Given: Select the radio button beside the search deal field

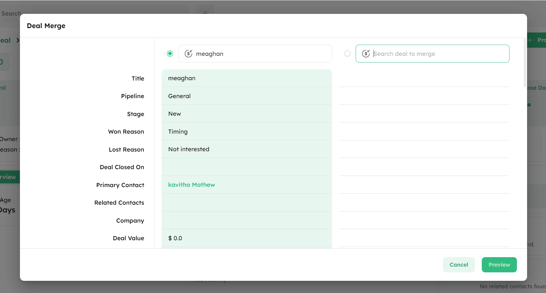Looking at the screenshot, I should tap(347, 53).
